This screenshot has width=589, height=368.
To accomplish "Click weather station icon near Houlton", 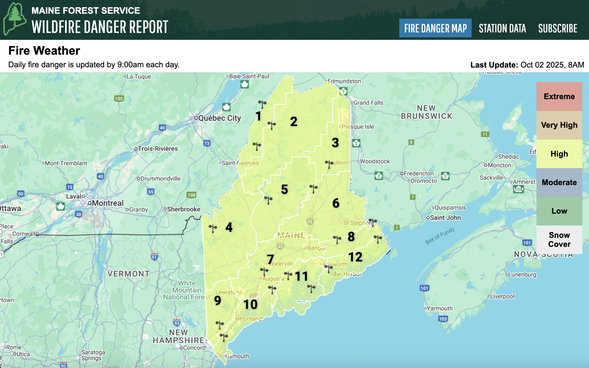I will [x=329, y=164].
